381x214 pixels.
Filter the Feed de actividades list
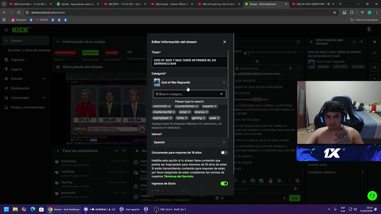click(x=116, y=151)
